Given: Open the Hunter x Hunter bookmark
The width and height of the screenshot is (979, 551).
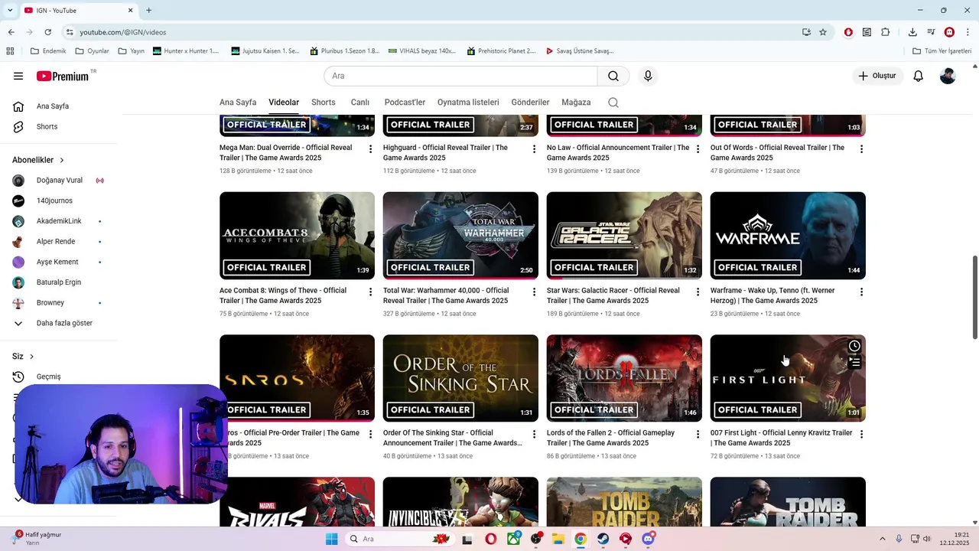Looking at the screenshot, I should pos(186,51).
